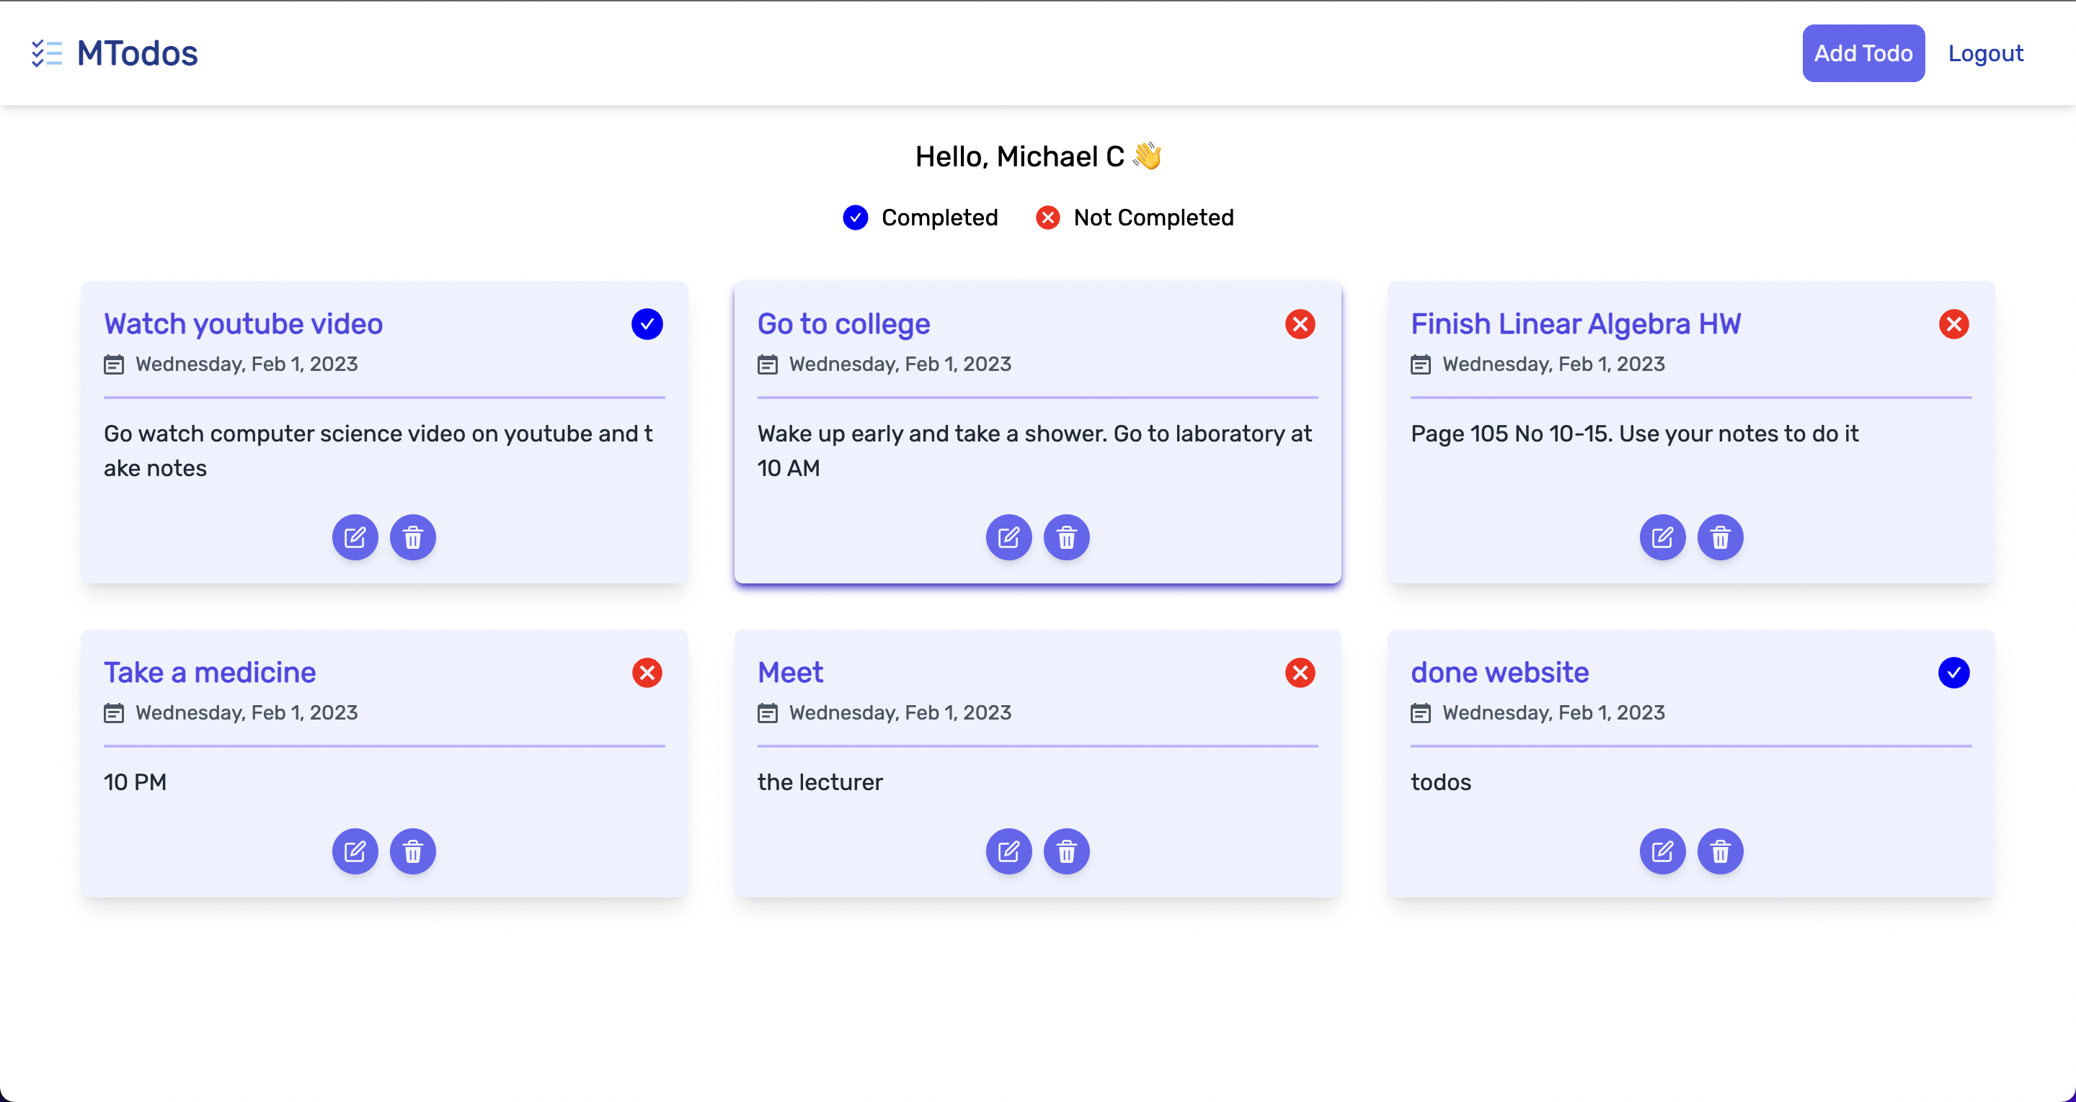Click the Go to college title
Image resolution: width=2076 pixels, height=1102 pixels.
844,324
